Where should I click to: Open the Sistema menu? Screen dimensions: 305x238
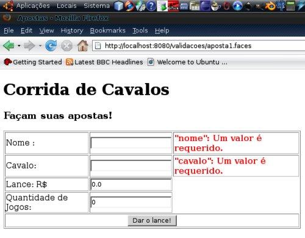click(x=96, y=5)
